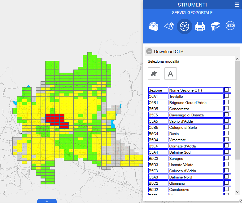Viewport: 244px width, 203px height.
Task: Click the graduation cap guide icon
Action: [215, 26]
